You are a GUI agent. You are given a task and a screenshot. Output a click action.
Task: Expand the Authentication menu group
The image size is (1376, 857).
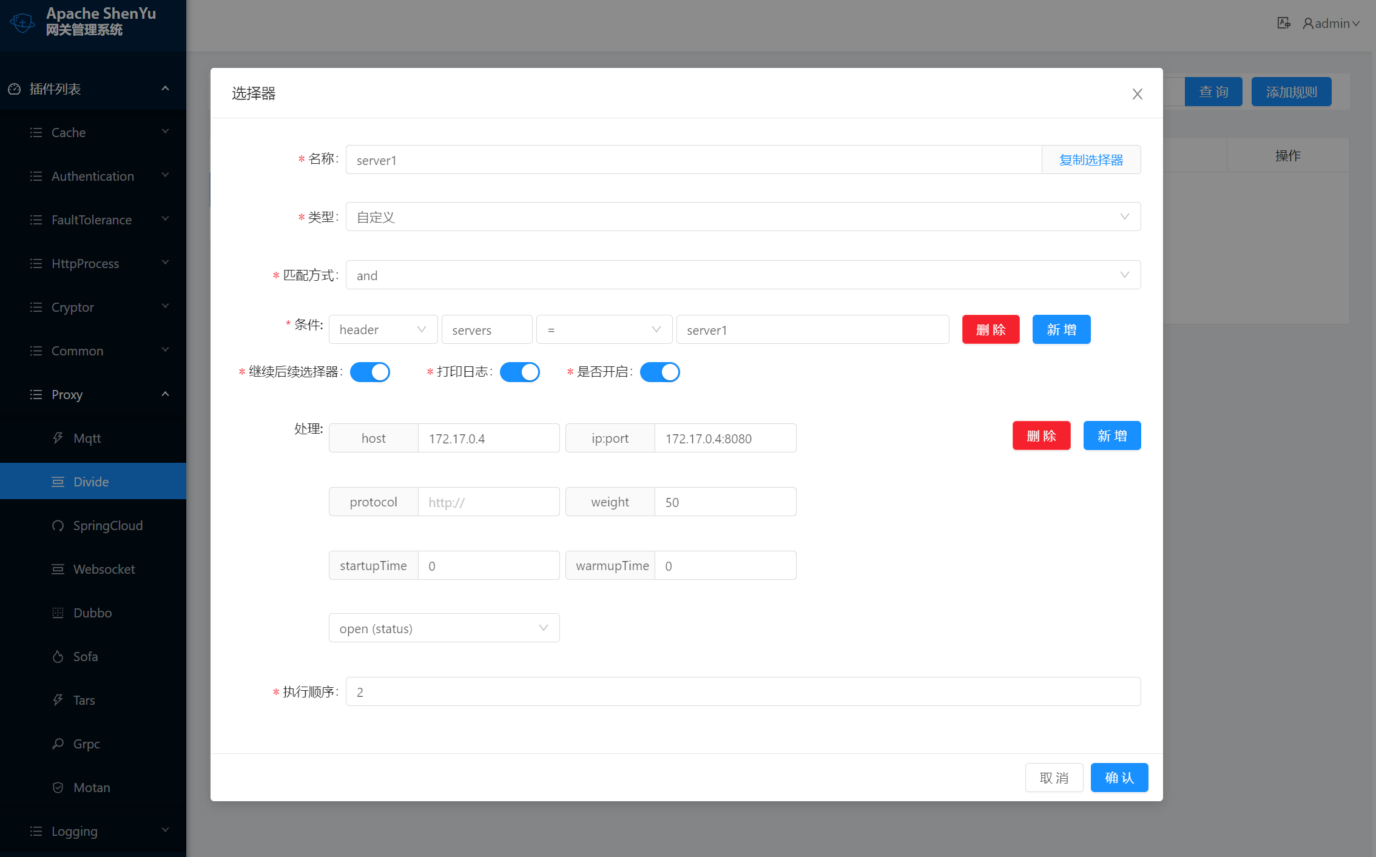tap(93, 176)
